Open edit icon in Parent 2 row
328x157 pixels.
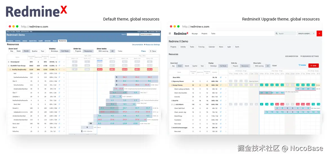coord(59,108)
